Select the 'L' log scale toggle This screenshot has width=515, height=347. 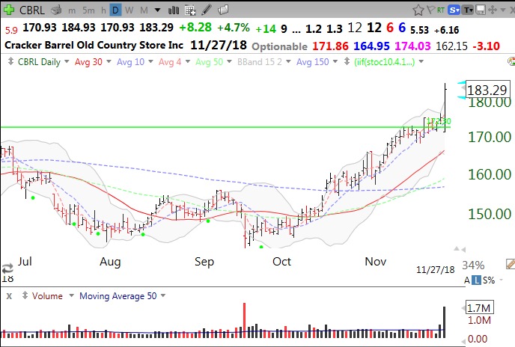[x=476, y=280]
